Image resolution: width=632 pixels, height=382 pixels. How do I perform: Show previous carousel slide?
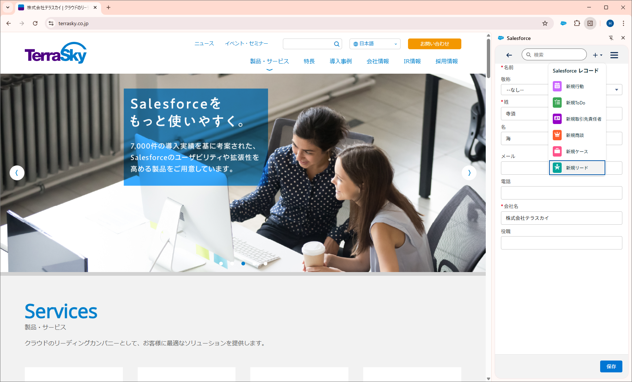pos(17,173)
